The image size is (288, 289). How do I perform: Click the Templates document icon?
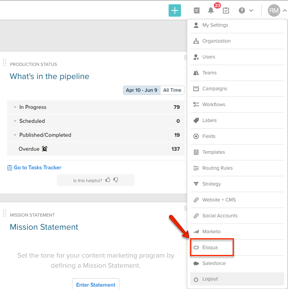pyautogui.click(x=196, y=152)
